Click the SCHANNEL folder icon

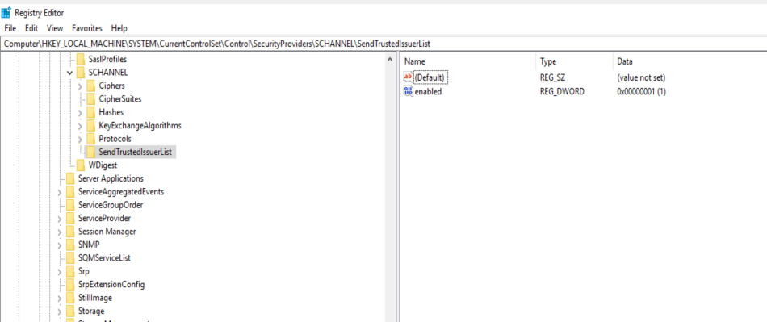[80, 73]
